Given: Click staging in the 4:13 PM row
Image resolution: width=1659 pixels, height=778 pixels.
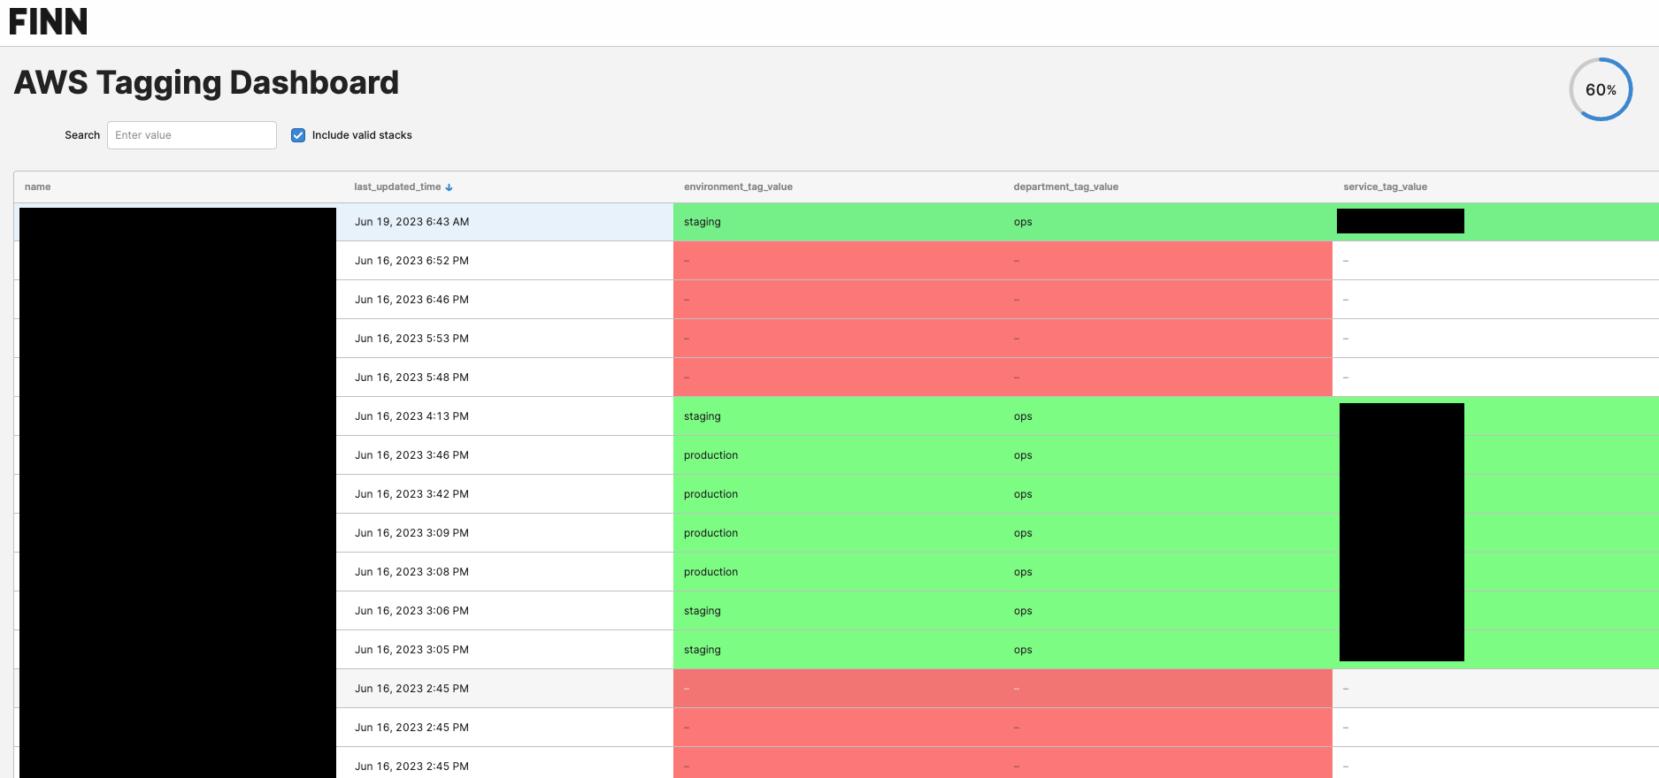Looking at the screenshot, I should coord(703,416).
